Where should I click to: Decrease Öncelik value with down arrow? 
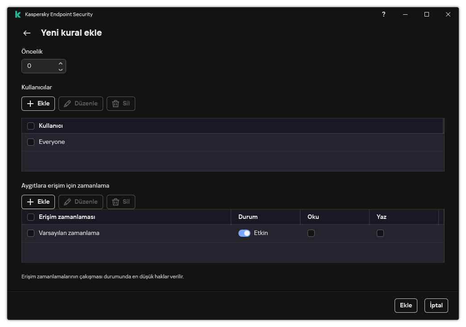tap(61, 69)
